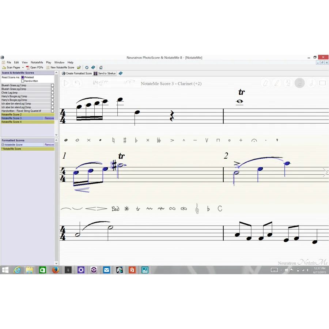Select the crescendo hairpin symbol
329x329 pixels.
[91, 209]
